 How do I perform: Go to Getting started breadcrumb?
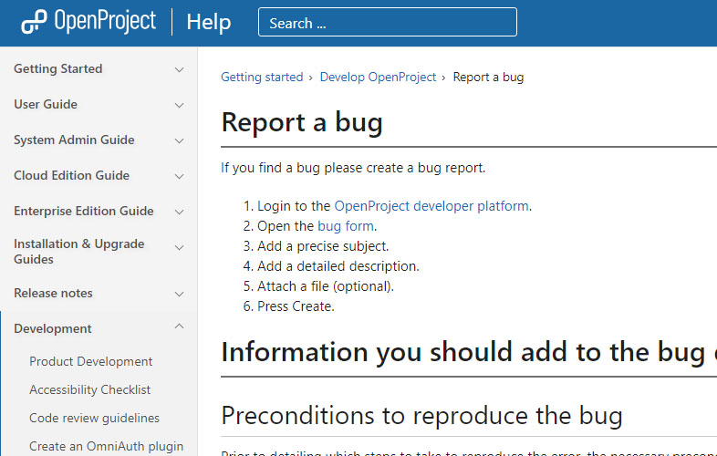(262, 78)
